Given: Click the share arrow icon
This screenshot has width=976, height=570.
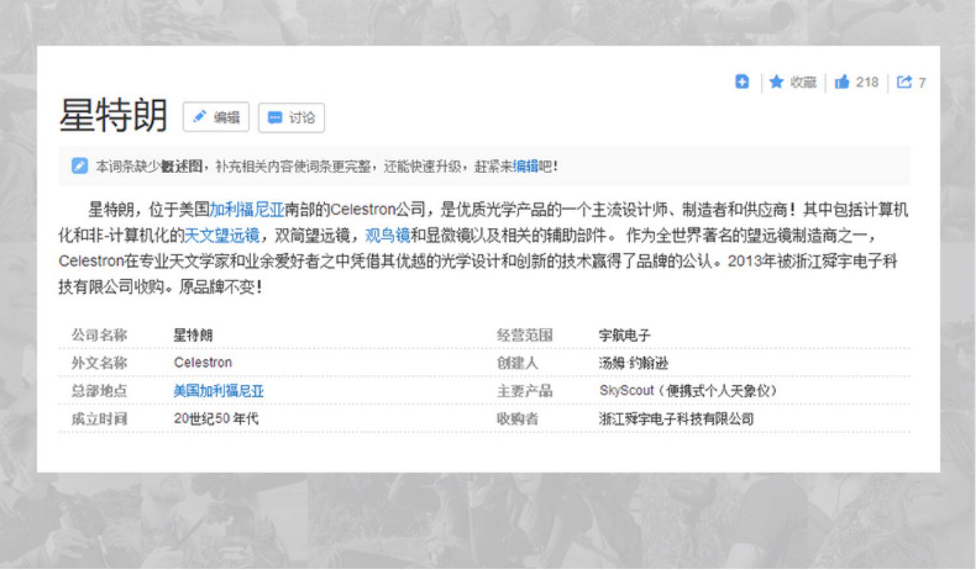Looking at the screenshot, I should coord(904,82).
